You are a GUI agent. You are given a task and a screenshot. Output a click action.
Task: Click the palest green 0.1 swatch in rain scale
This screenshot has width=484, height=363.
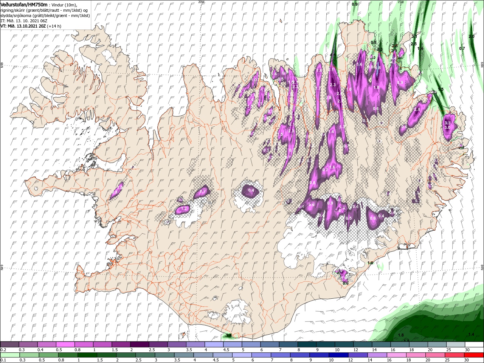(x=10, y=355)
